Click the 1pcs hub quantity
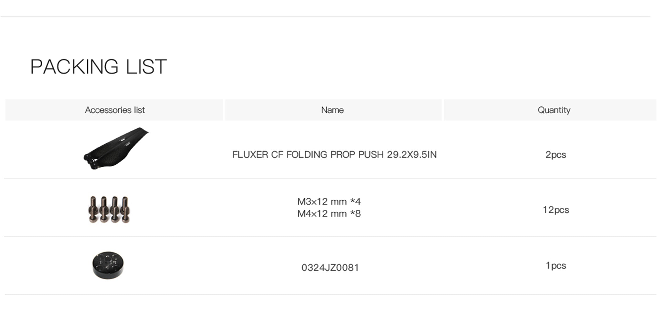 pyautogui.click(x=556, y=266)
